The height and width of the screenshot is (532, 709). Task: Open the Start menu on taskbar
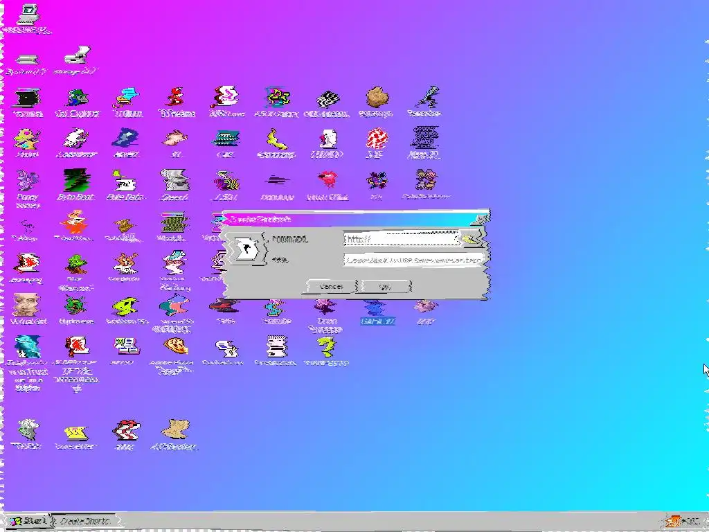point(28,521)
